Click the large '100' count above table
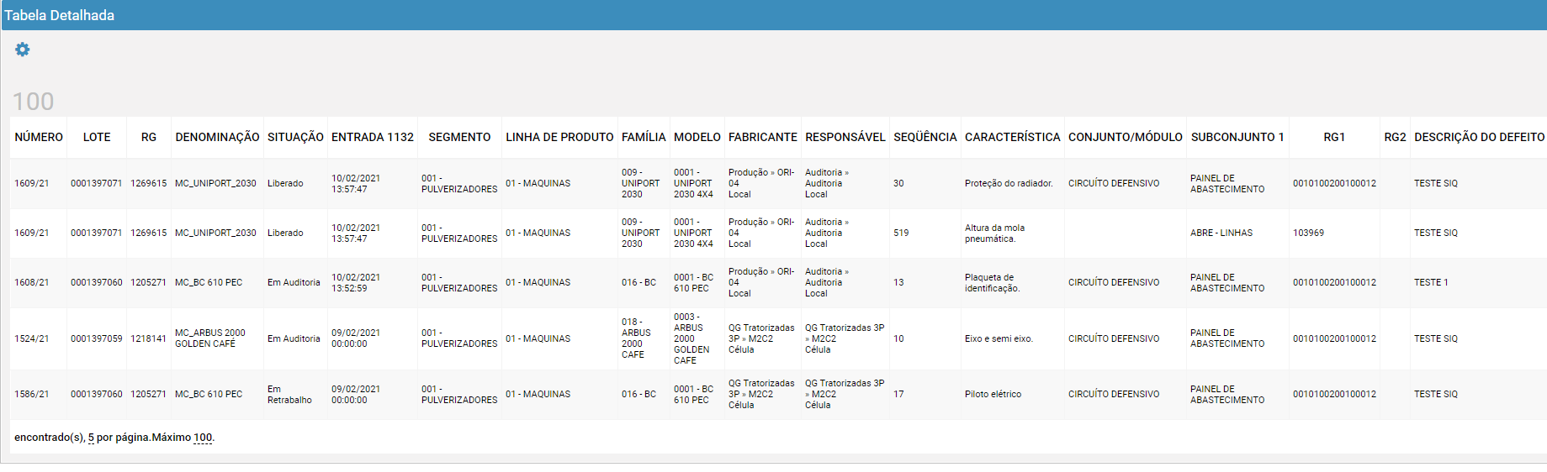The width and height of the screenshot is (1547, 472). click(x=33, y=102)
